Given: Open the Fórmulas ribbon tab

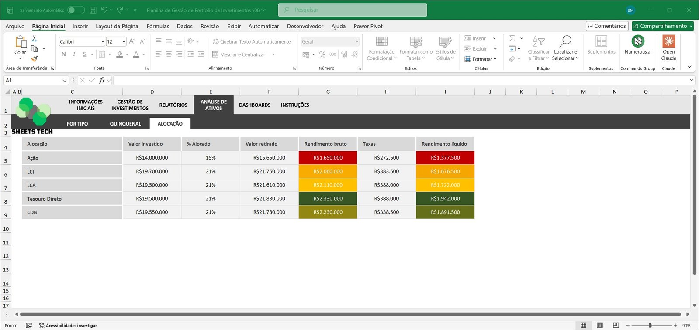Looking at the screenshot, I should coord(158,26).
